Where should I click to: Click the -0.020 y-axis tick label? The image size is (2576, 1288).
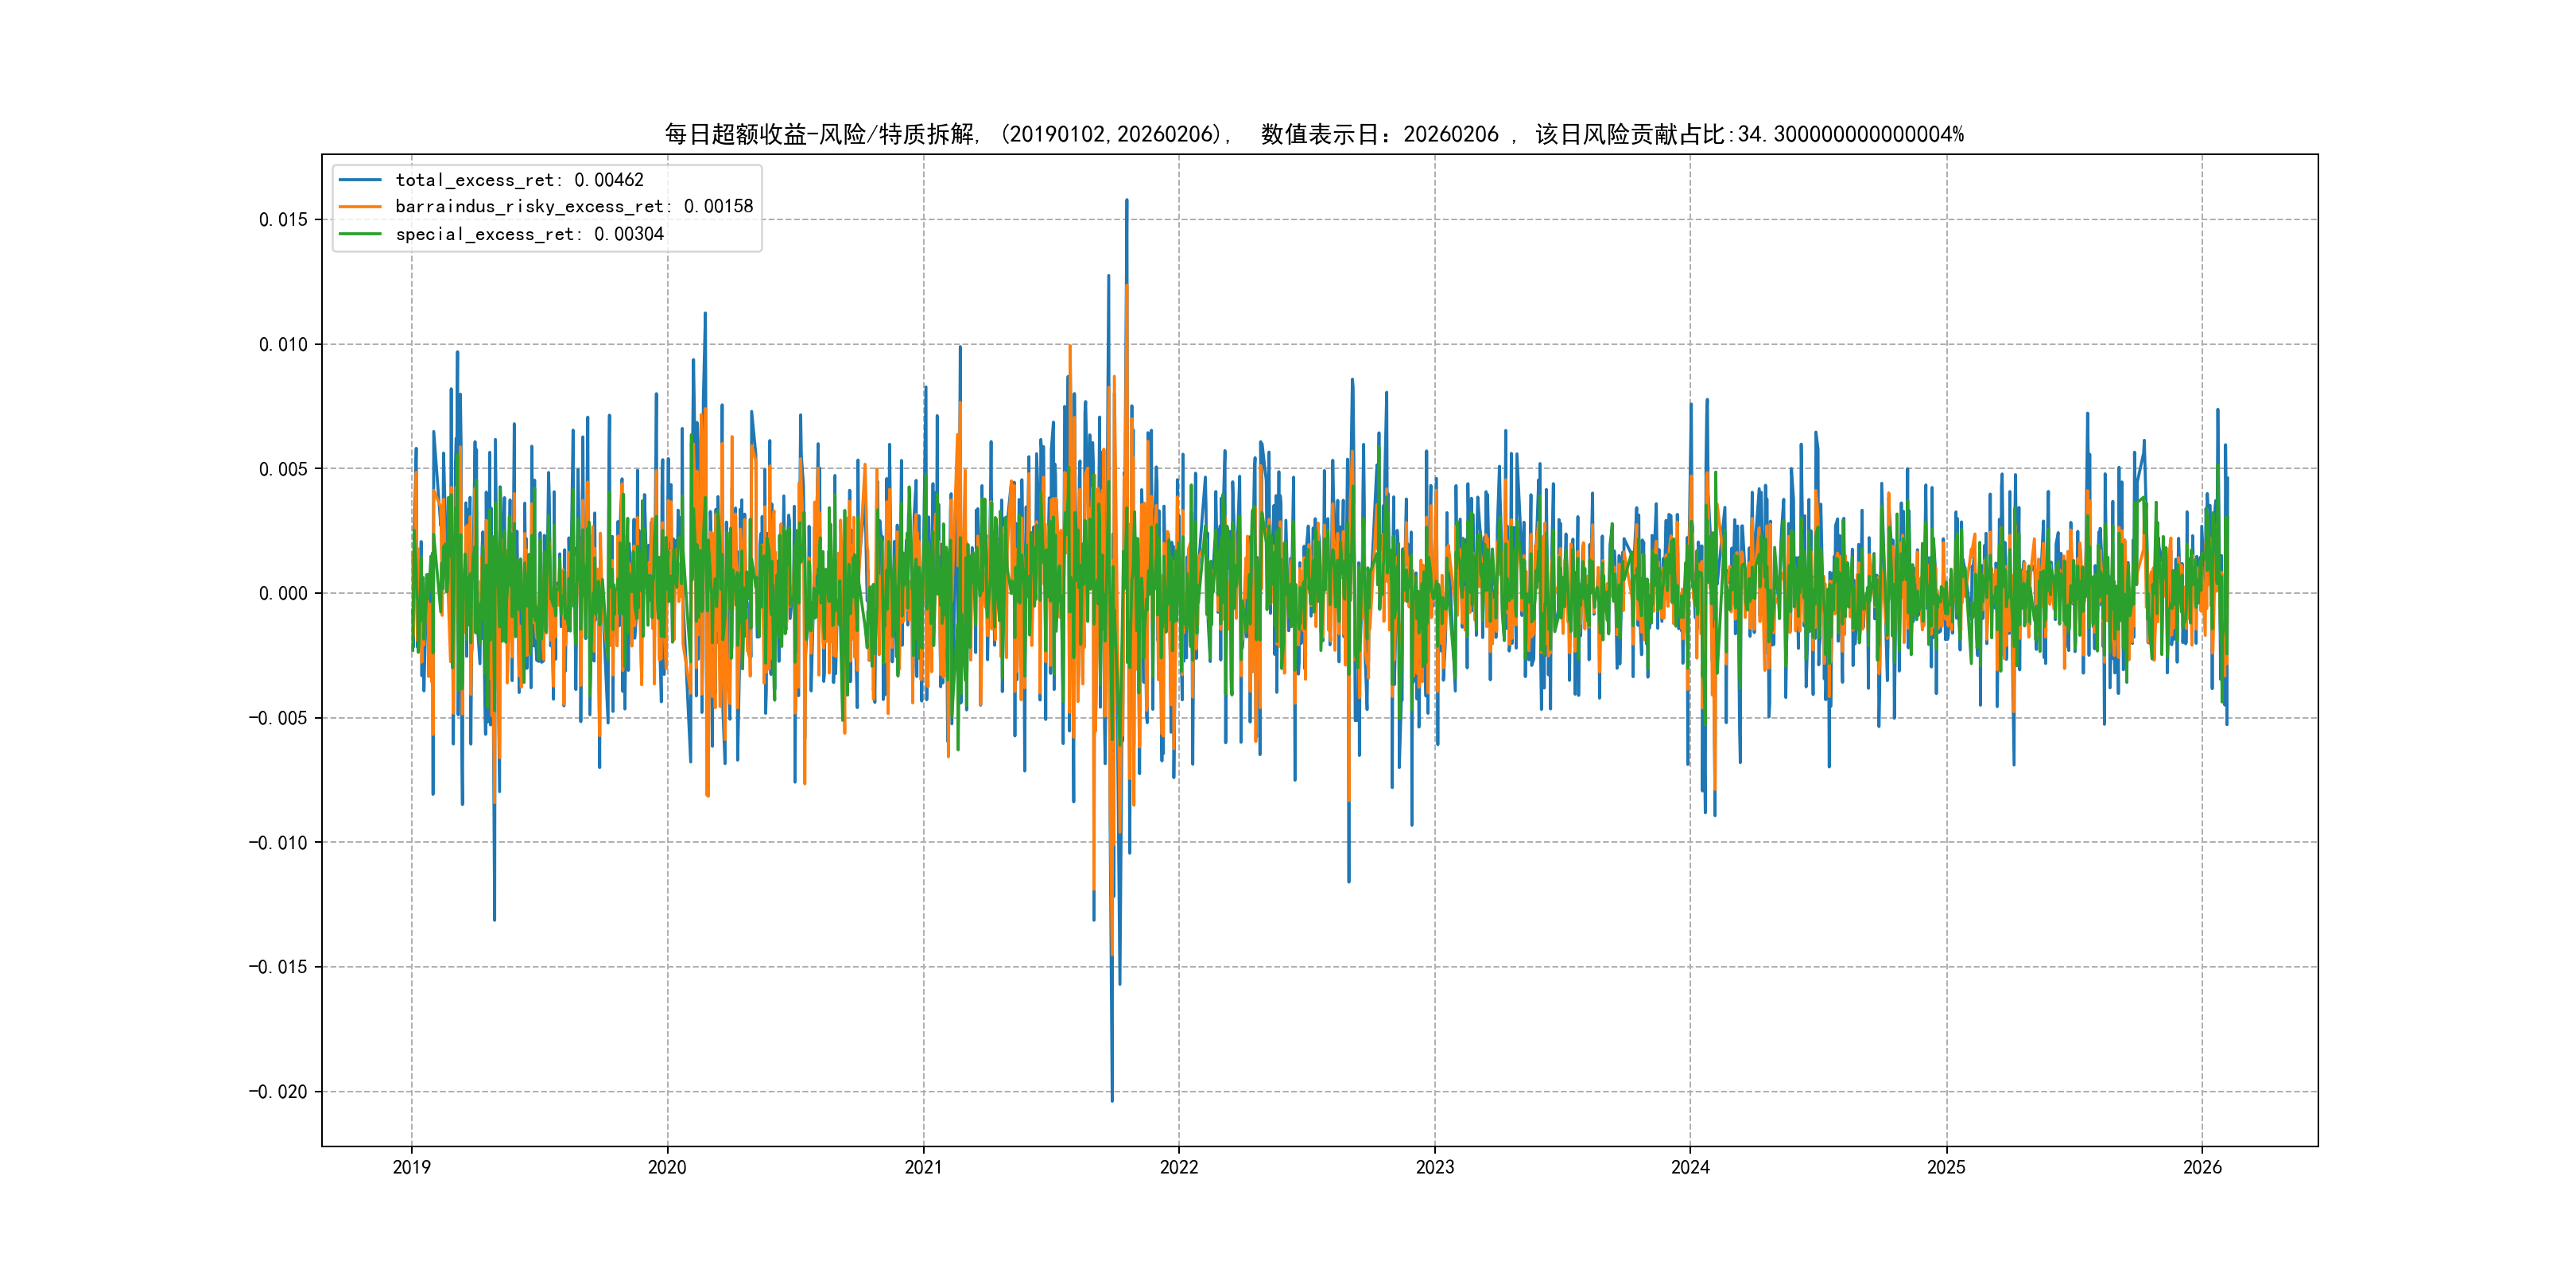click(278, 1092)
